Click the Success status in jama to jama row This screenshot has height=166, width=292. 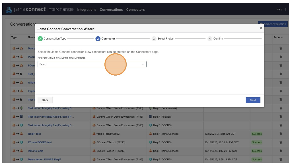click(x=257, y=151)
